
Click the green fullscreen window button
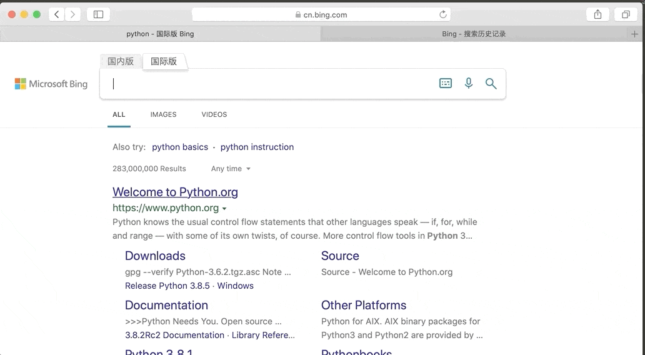coord(37,14)
